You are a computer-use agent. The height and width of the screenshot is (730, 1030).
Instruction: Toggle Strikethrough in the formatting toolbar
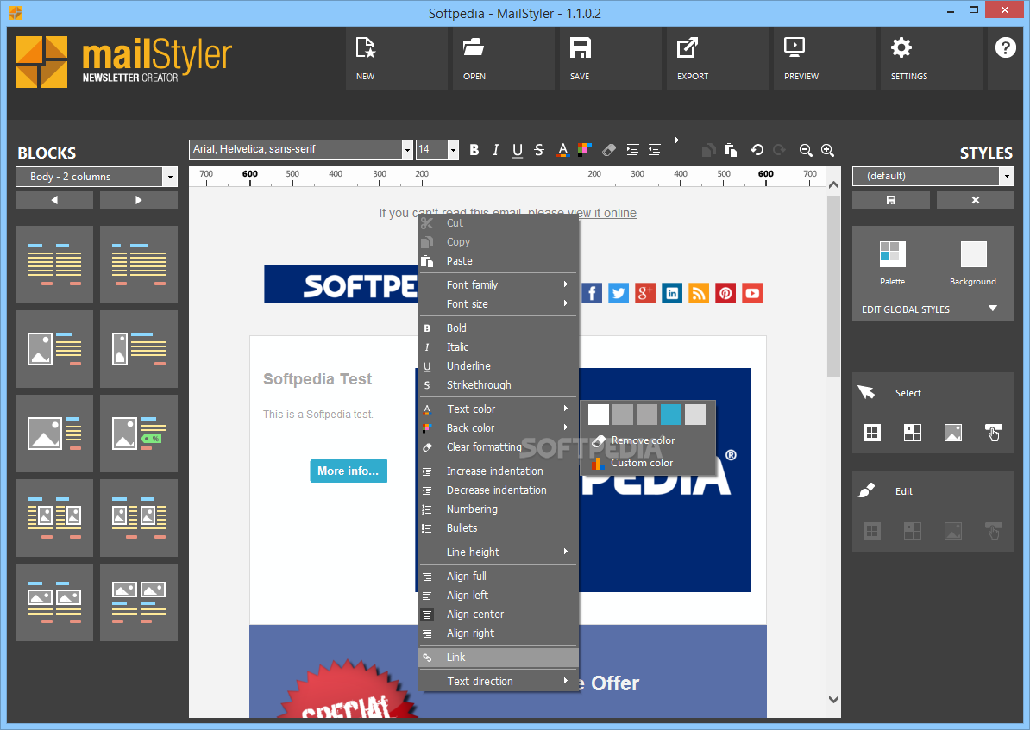coord(539,150)
